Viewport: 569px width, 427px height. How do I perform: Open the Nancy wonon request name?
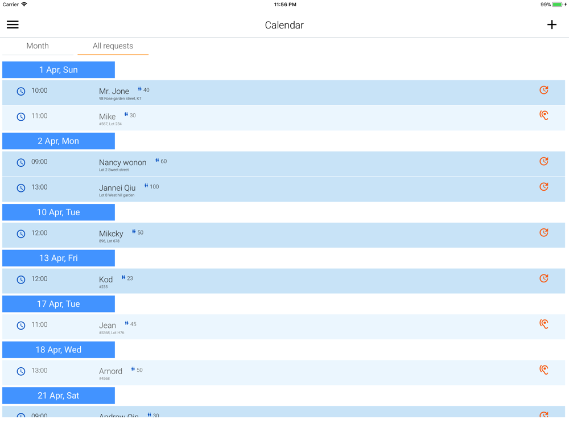point(123,162)
